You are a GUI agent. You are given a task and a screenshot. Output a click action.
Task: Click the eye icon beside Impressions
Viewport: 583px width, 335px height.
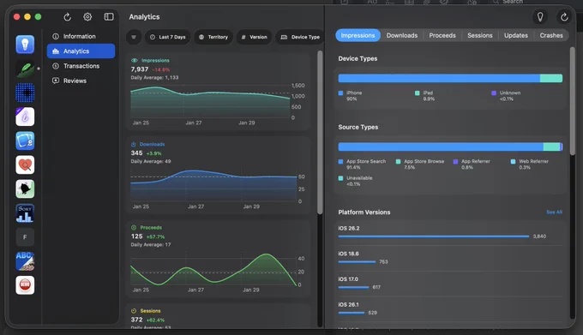(135, 60)
